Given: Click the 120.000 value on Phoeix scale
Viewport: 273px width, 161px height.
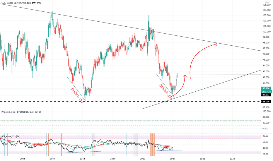Looking at the screenshot, I should point(267,111).
